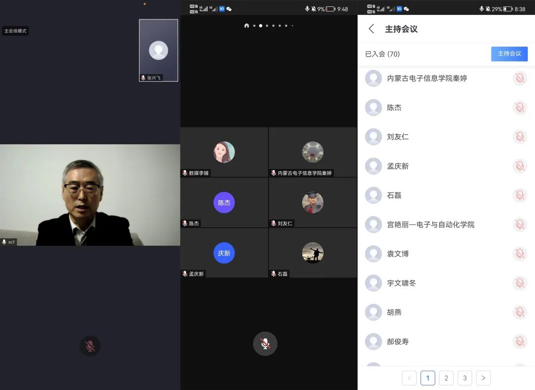Select 张兴飞 video thumbnail
Viewport: 535px width, 390px height.
pyautogui.click(x=159, y=50)
